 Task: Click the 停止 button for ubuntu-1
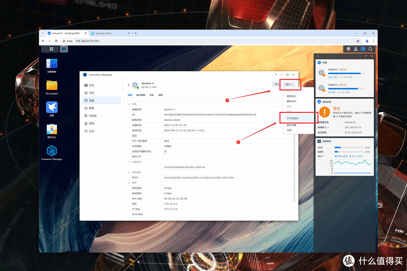[x=277, y=84]
